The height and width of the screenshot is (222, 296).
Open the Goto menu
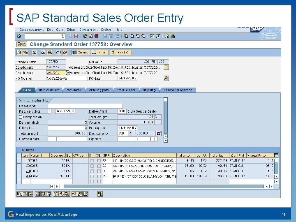click(x=60, y=30)
